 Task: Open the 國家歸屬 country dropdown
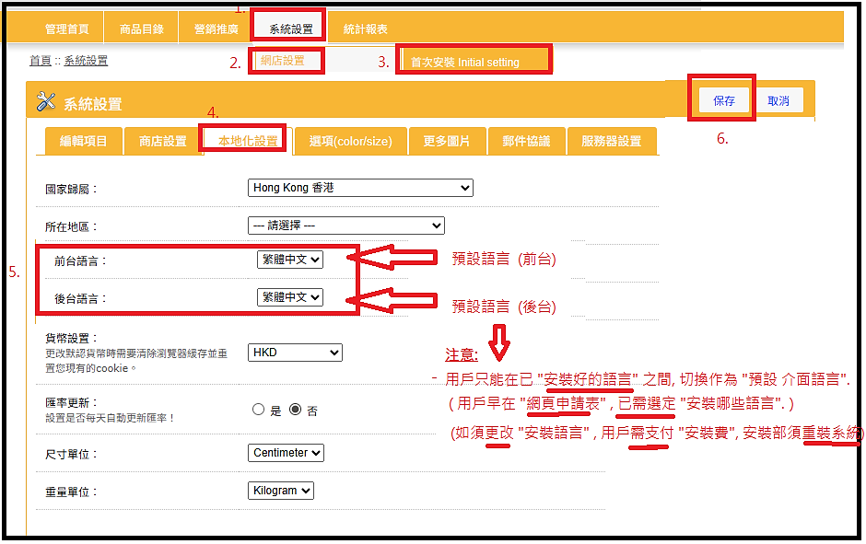tap(360, 188)
